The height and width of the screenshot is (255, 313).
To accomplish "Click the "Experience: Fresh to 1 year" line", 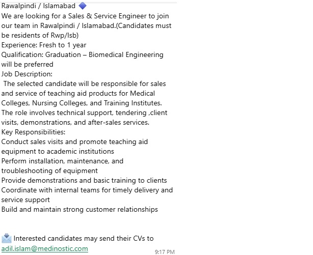I will coord(44,45).
